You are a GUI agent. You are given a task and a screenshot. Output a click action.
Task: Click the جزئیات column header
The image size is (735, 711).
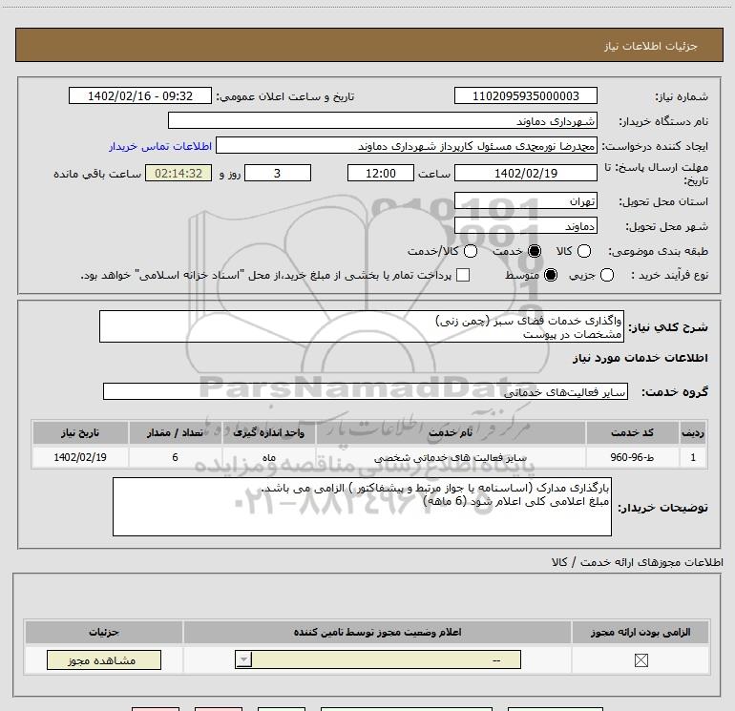pyautogui.click(x=104, y=632)
